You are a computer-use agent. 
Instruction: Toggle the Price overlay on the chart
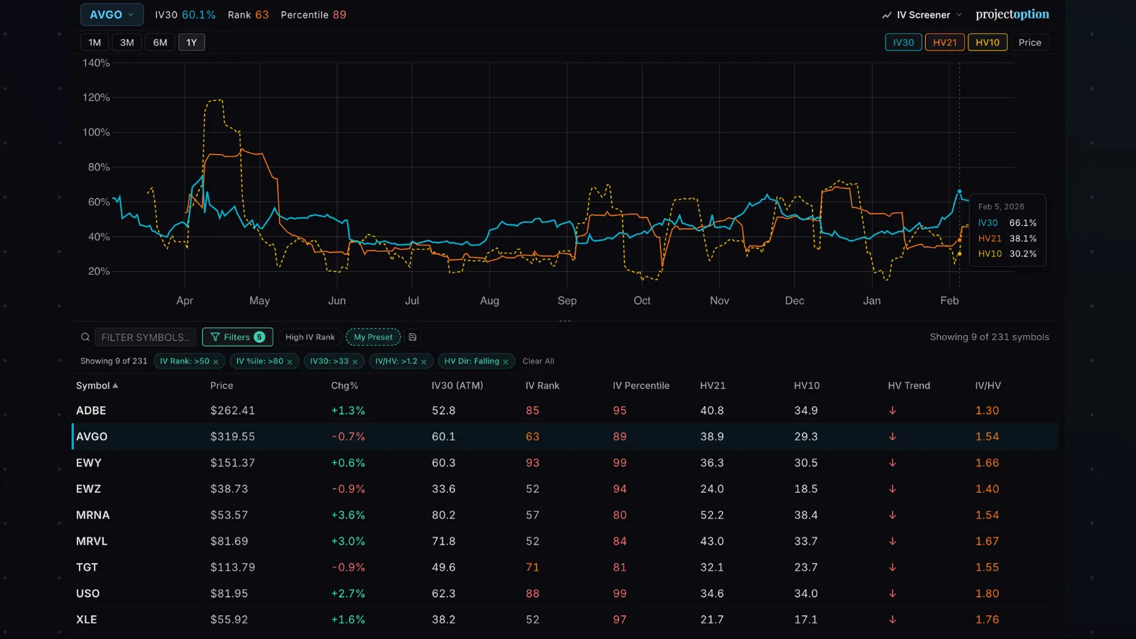pyautogui.click(x=1029, y=42)
